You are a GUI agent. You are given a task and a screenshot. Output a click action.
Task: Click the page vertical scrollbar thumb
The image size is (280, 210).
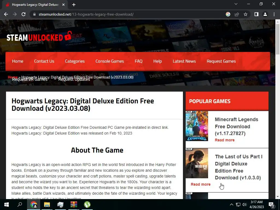point(278,39)
